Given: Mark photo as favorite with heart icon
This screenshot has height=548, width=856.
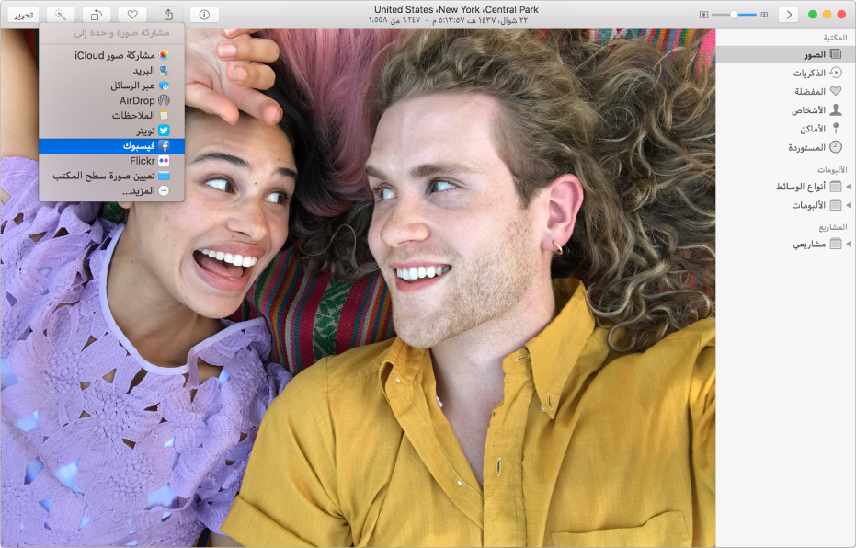Looking at the screenshot, I should (132, 15).
